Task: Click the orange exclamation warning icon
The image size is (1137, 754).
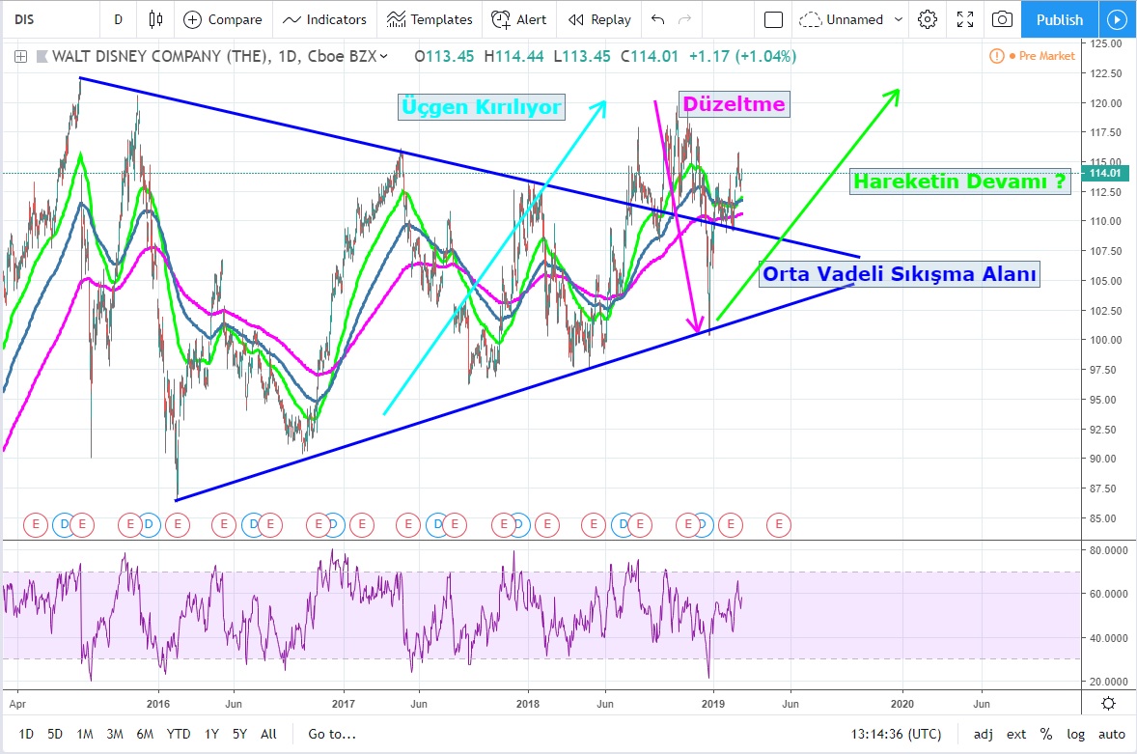Action: click(x=997, y=56)
